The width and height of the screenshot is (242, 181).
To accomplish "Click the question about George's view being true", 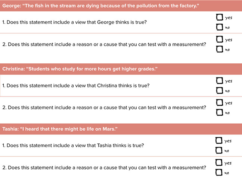I will tap(74, 22).
